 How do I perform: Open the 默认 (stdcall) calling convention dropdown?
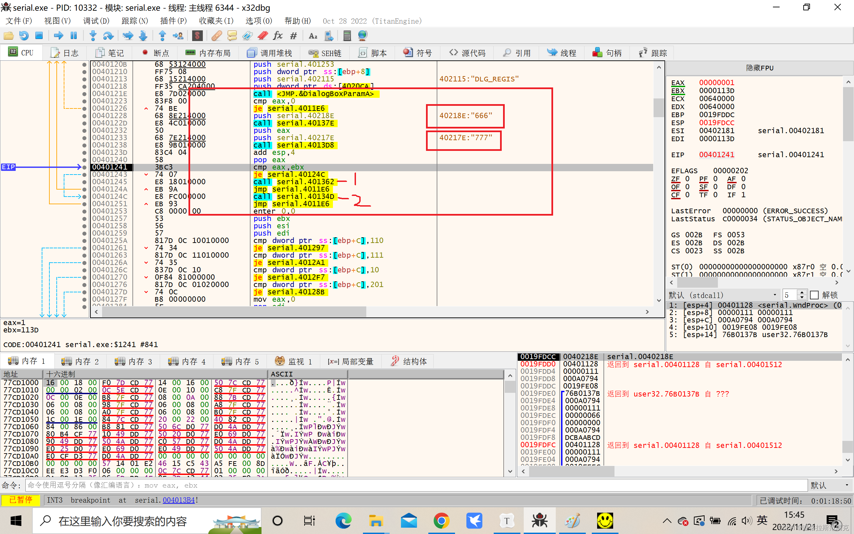coord(723,295)
